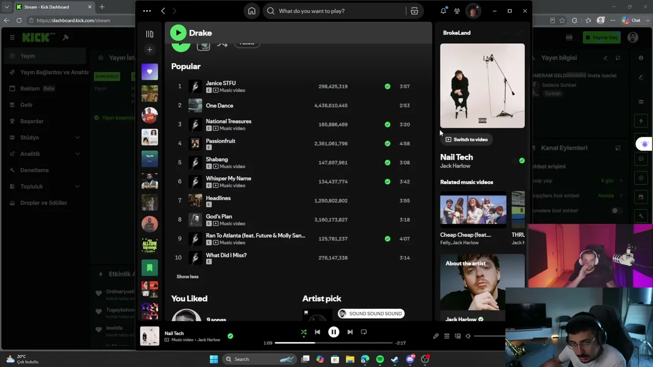The height and width of the screenshot is (367, 653).
Task: Open the queue icon in player bar
Action: point(446,336)
